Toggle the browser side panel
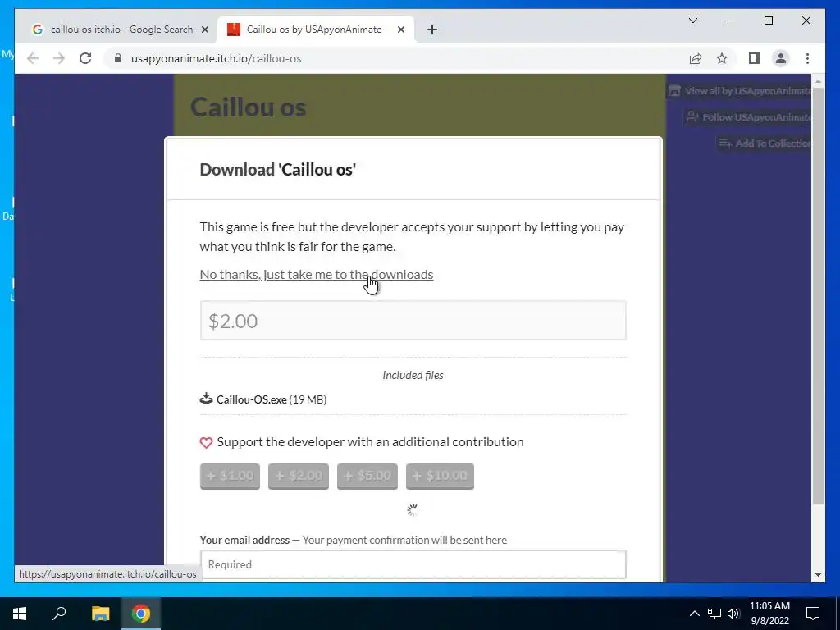This screenshot has width=840, height=630. coord(755,59)
